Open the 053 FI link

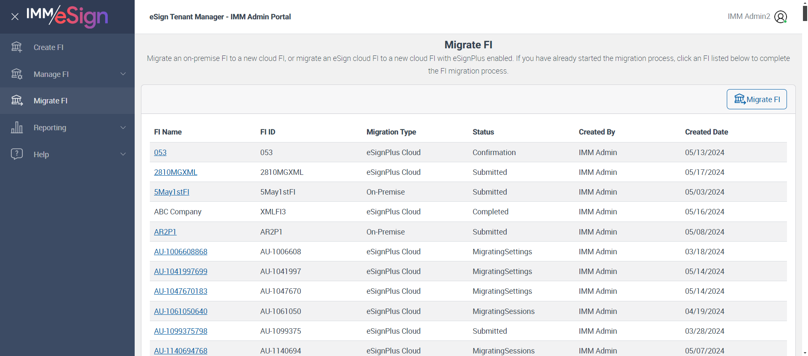[x=160, y=153]
